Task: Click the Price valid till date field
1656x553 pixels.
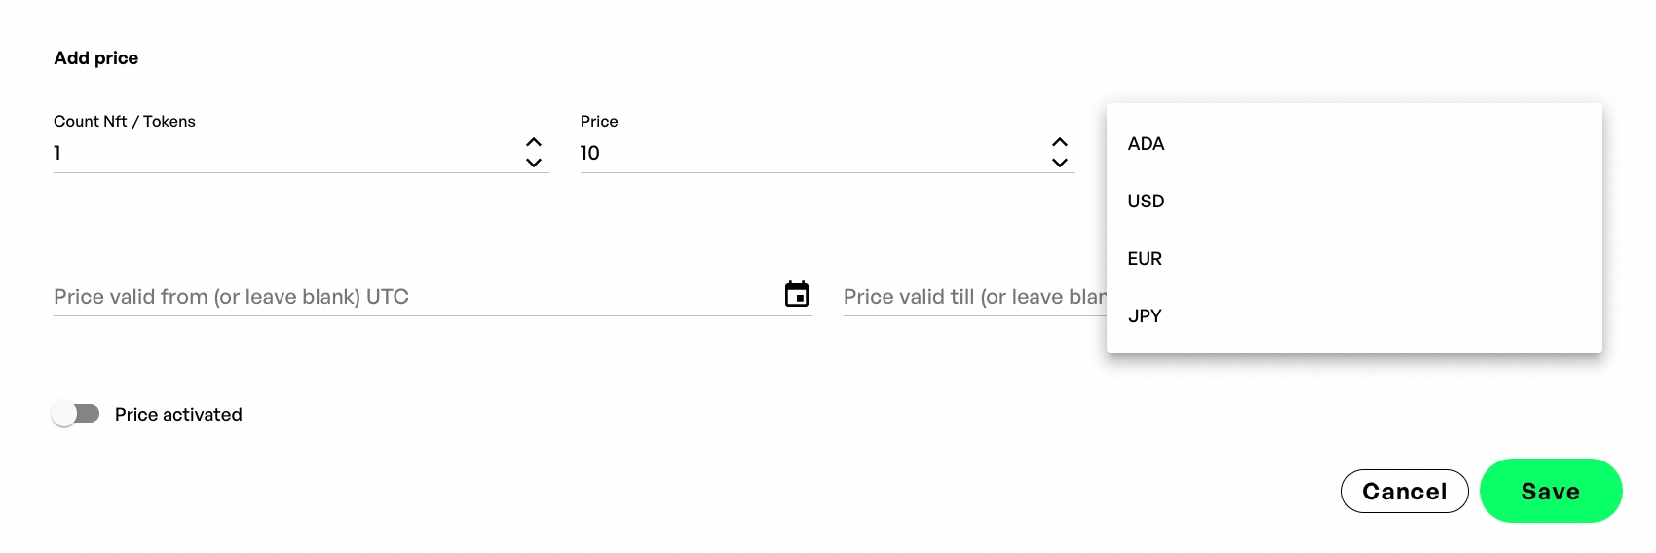Action: [x=972, y=297]
